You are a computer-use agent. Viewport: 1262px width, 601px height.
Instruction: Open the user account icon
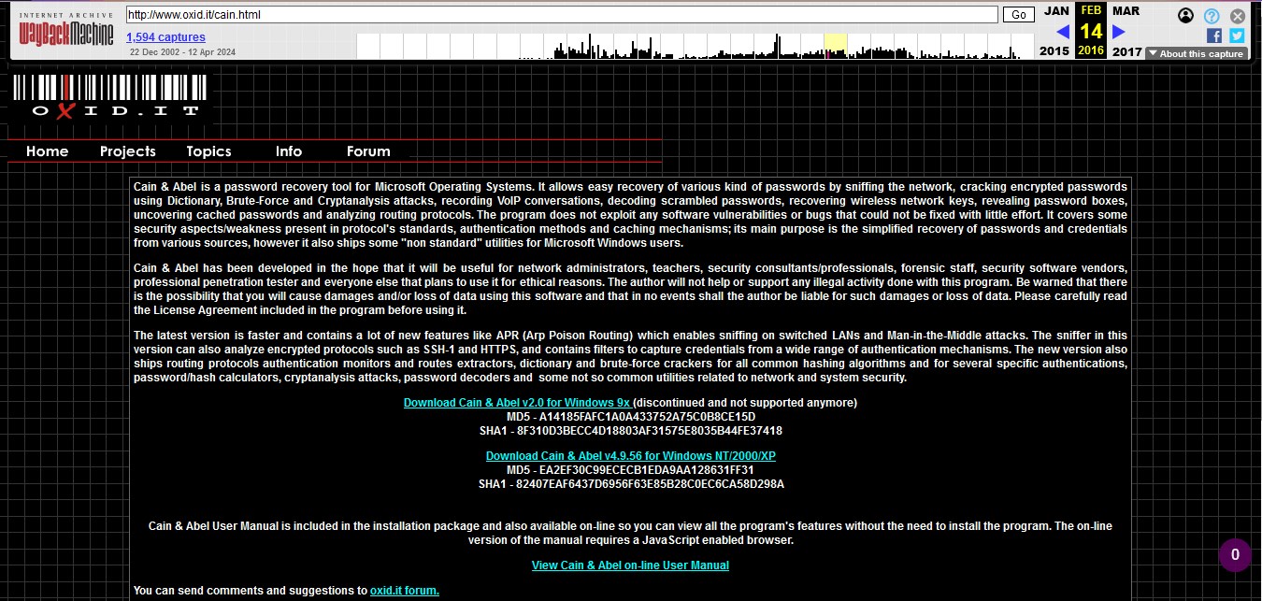coord(1185,16)
